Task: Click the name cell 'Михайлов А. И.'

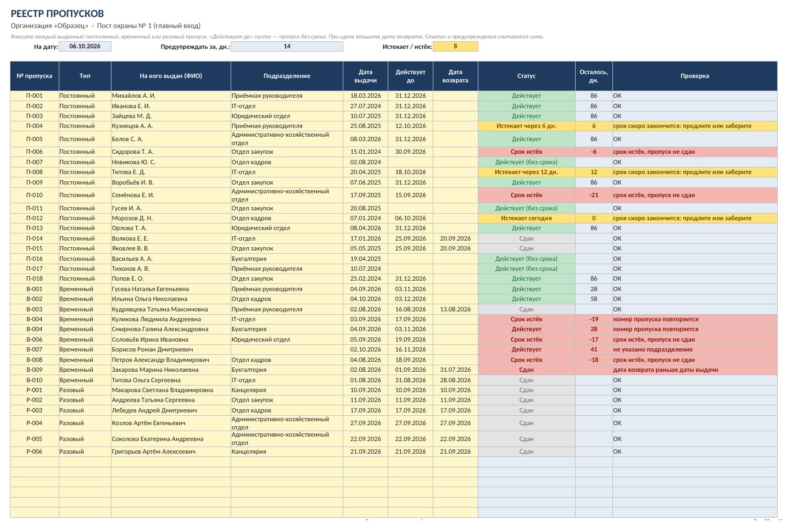Action: [x=171, y=96]
